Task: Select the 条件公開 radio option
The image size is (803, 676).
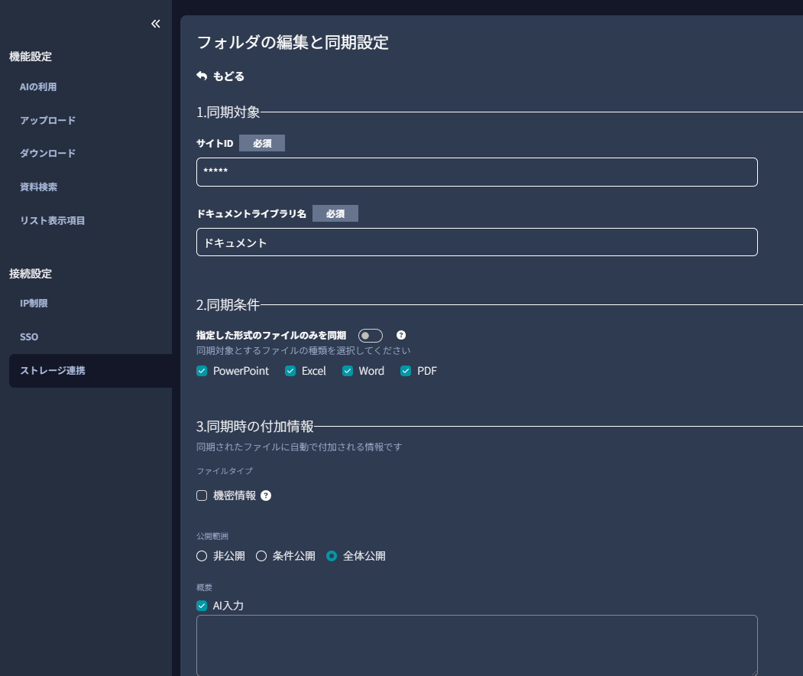Action: tap(261, 556)
